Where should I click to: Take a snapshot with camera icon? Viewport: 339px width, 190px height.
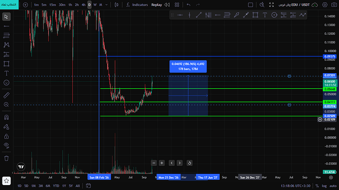[334, 5]
